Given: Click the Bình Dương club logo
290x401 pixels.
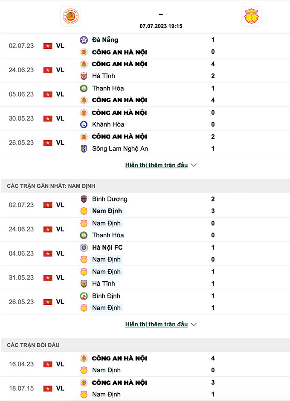Looking at the screenshot, I should pos(84,199).
